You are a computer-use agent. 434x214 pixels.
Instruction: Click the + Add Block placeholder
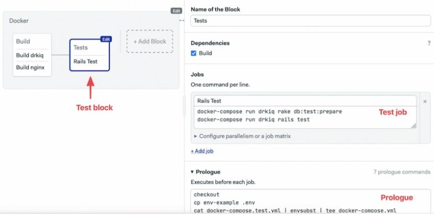149,41
